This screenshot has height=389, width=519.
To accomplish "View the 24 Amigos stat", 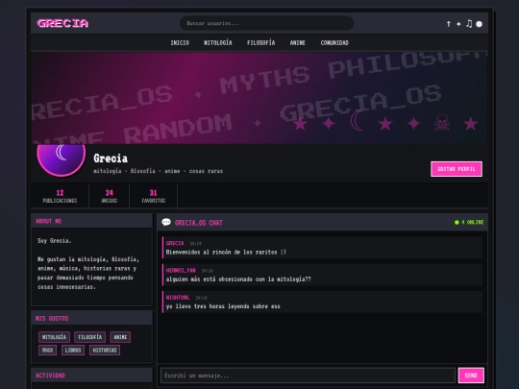I will [110, 196].
